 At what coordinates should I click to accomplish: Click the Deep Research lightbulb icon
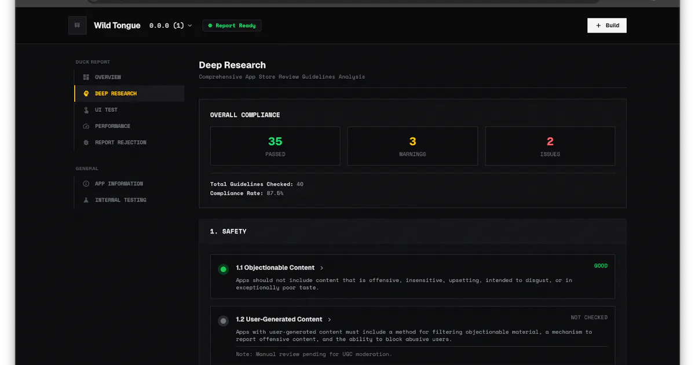point(86,93)
